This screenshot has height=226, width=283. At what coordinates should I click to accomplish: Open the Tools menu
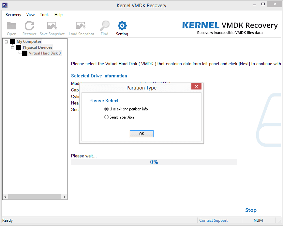click(x=44, y=15)
